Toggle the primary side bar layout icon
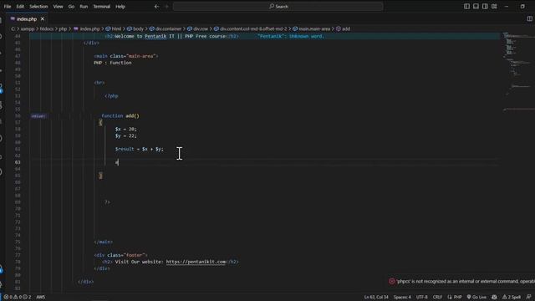Screen dimensions: 535x301 [x=466, y=6]
